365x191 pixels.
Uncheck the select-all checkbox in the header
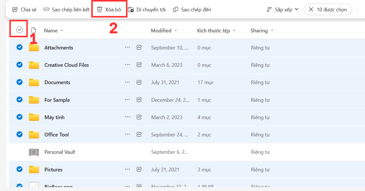coord(19,30)
